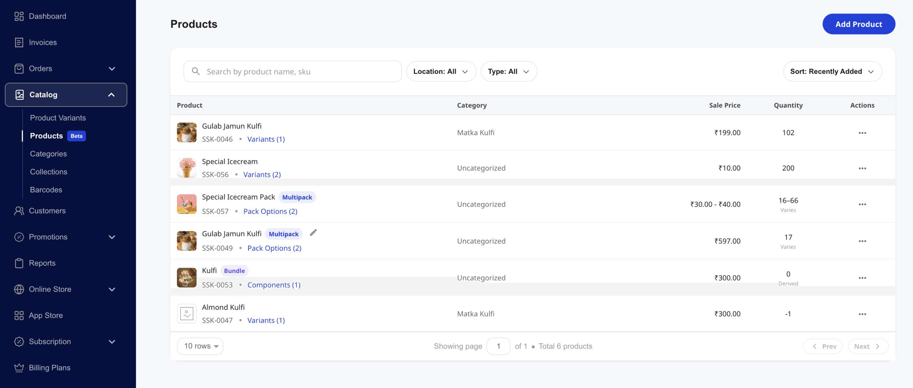Click the search magnifier icon
Screen dimensions: 913x388
click(195, 71)
